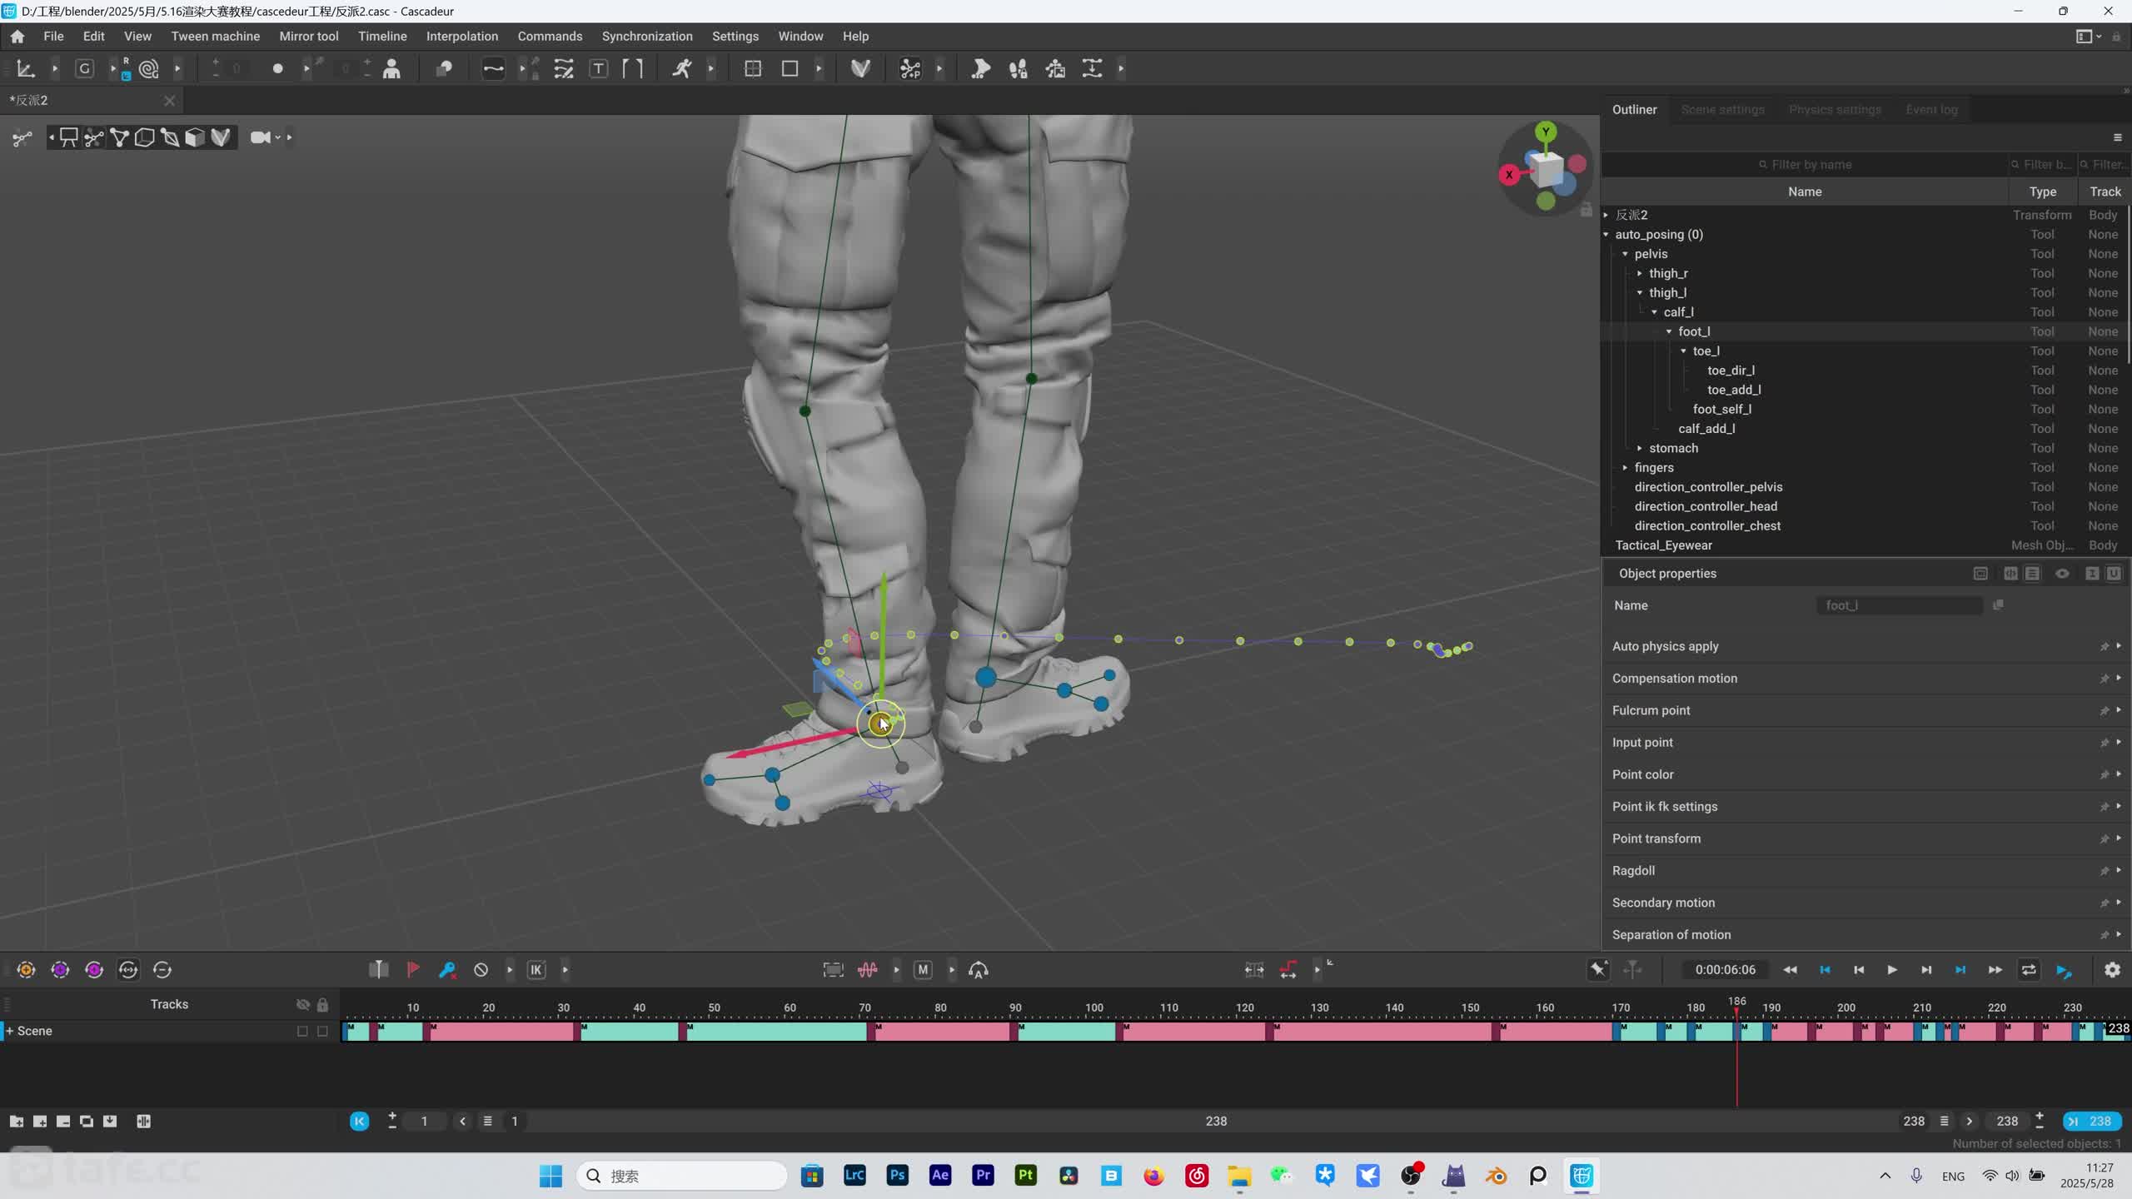The height and width of the screenshot is (1199, 2132).
Task: Click the blue key icon on timeline toolbar
Action: [x=447, y=970]
